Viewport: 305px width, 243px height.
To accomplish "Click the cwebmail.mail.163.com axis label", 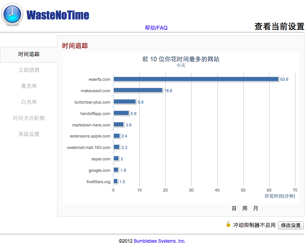I will [x=88, y=147].
